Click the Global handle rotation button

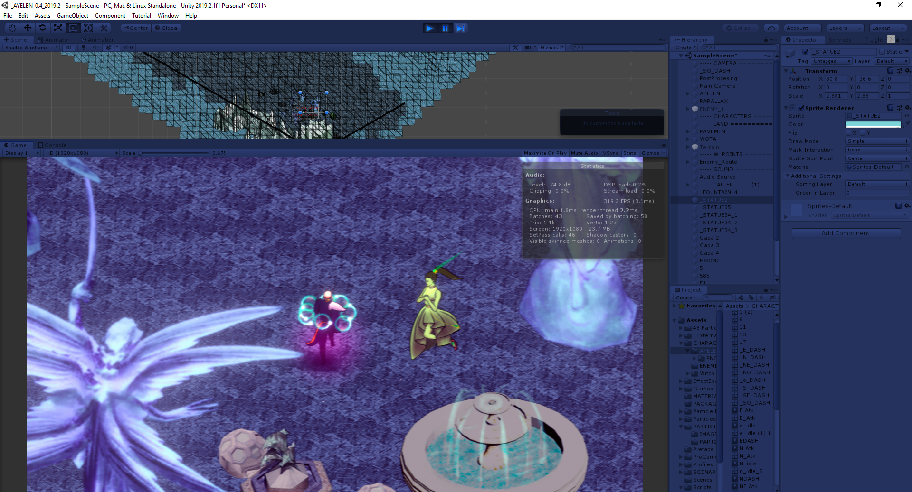(166, 28)
